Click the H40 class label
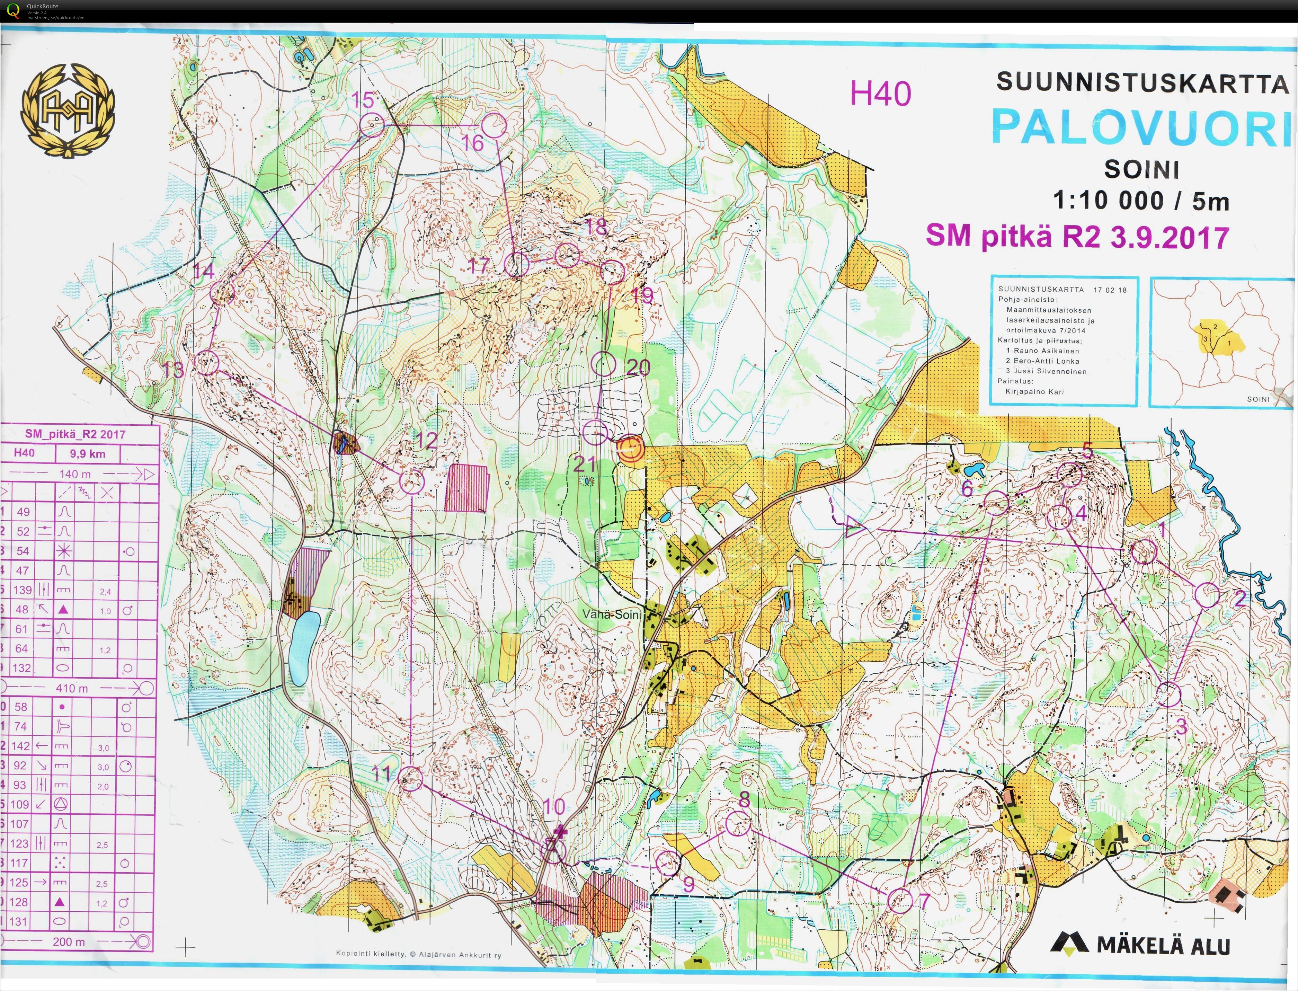Image resolution: width=1298 pixels, height=991 pixels. click(880, 93)
